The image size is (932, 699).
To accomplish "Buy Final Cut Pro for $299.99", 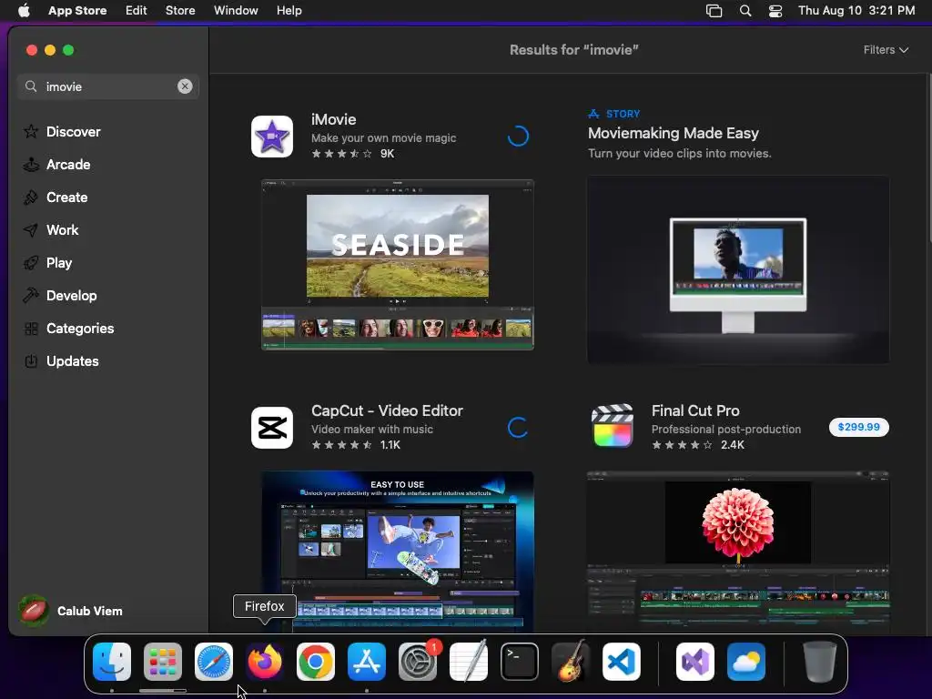I will click(859, 427).
